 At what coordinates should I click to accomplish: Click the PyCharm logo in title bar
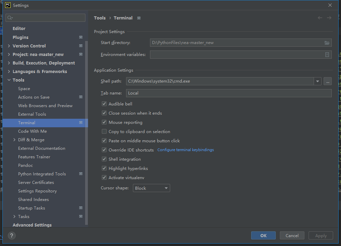pos(8,5)
